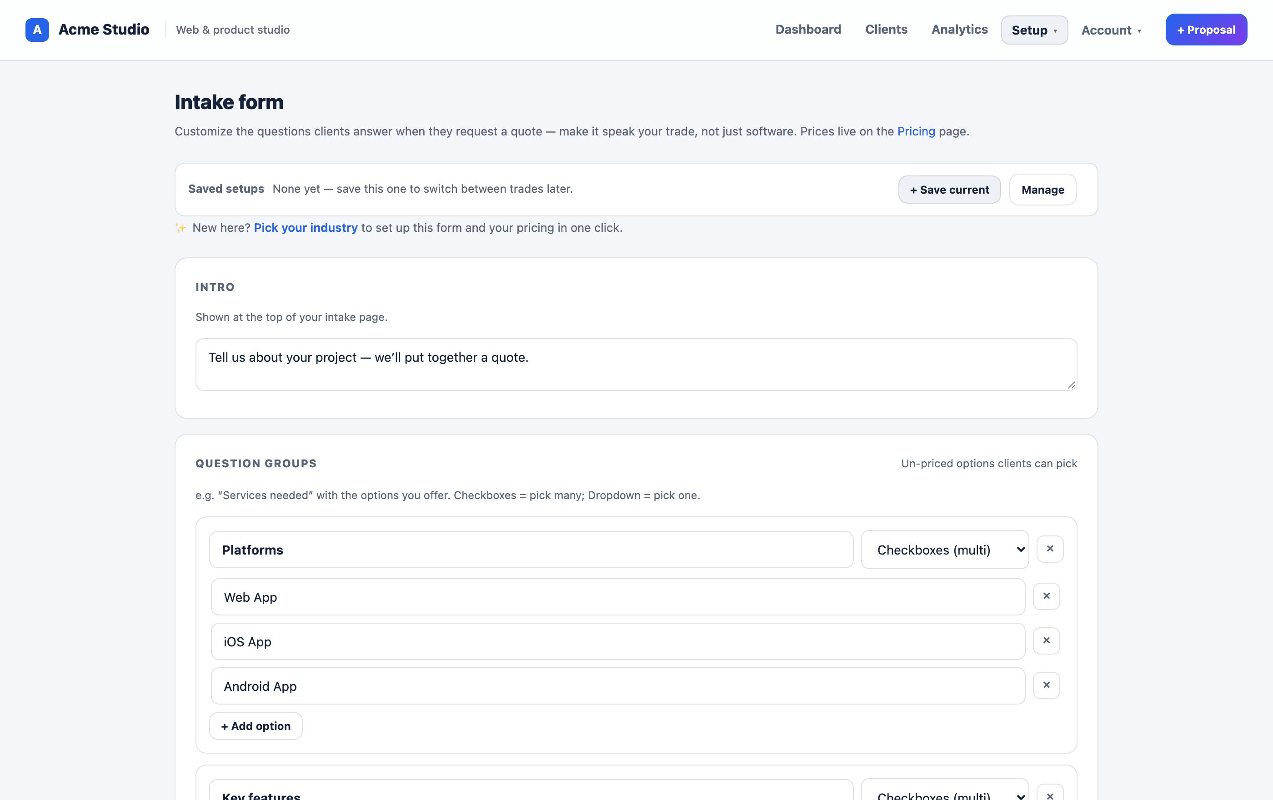Click the Saved setups label

[226, 189]
